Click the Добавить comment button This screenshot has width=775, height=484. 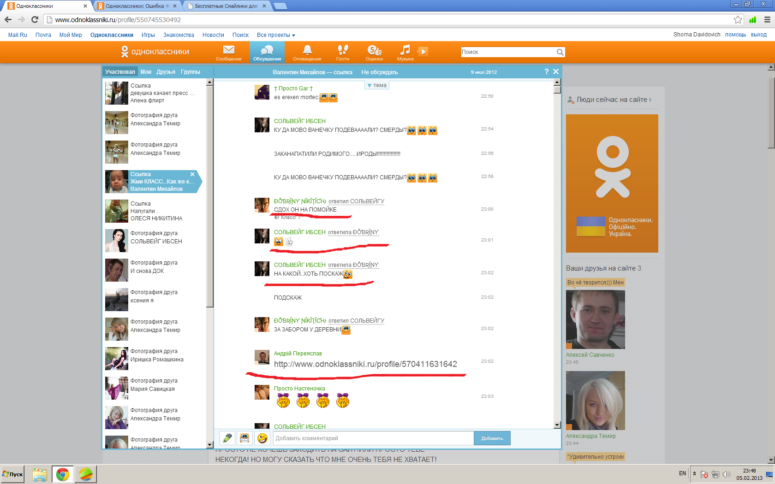click(492, 438)
